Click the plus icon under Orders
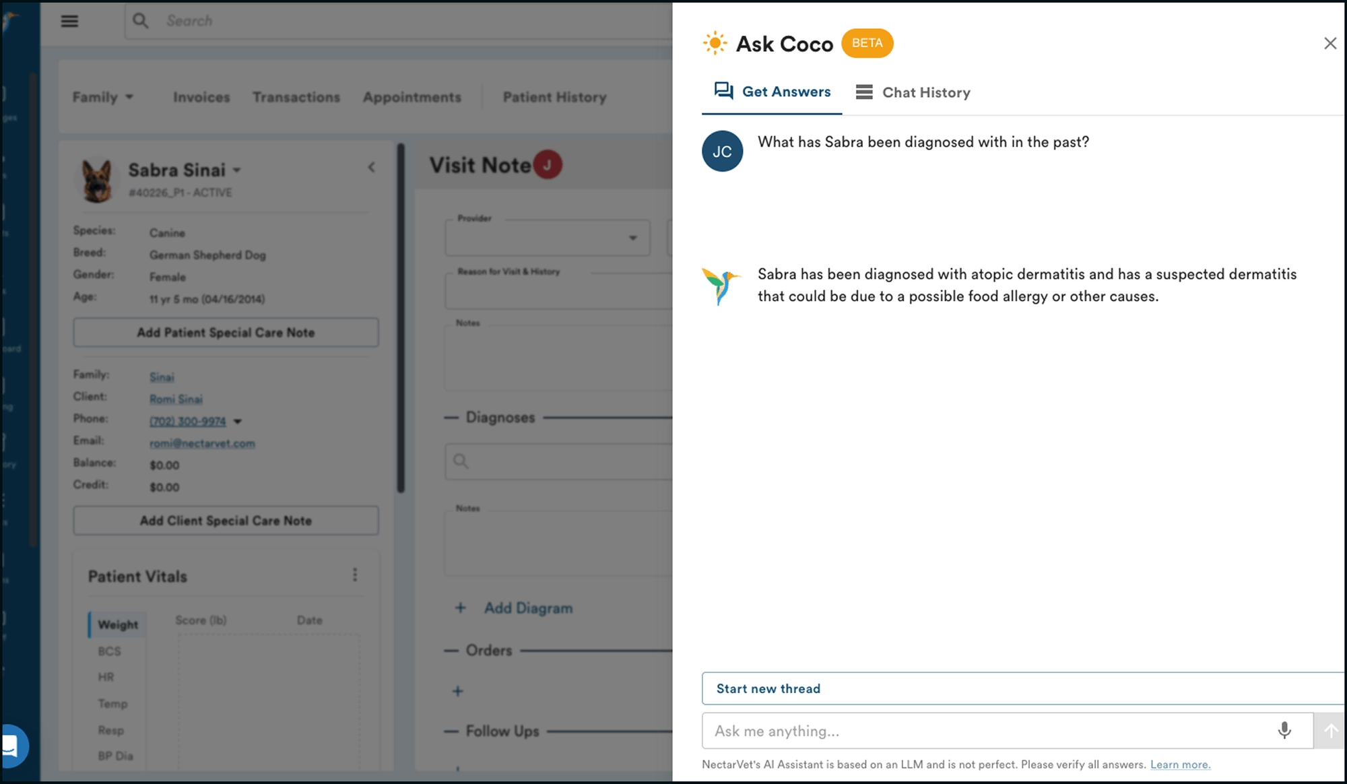 pos(457,691)
